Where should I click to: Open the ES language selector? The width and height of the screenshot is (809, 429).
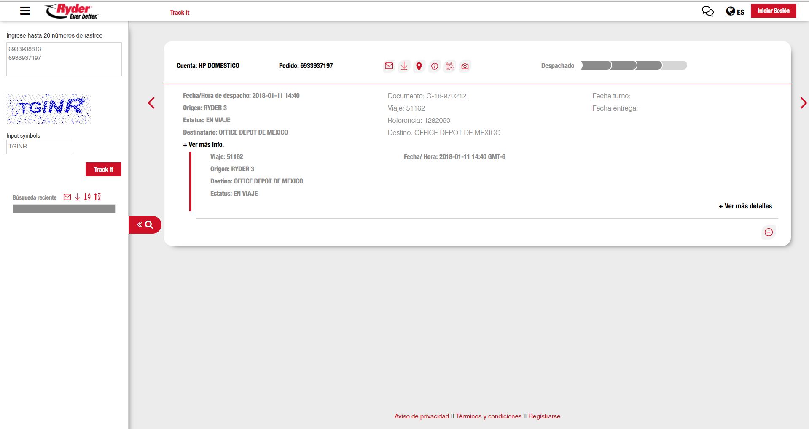pyautogui.click(x=735, y=12)
